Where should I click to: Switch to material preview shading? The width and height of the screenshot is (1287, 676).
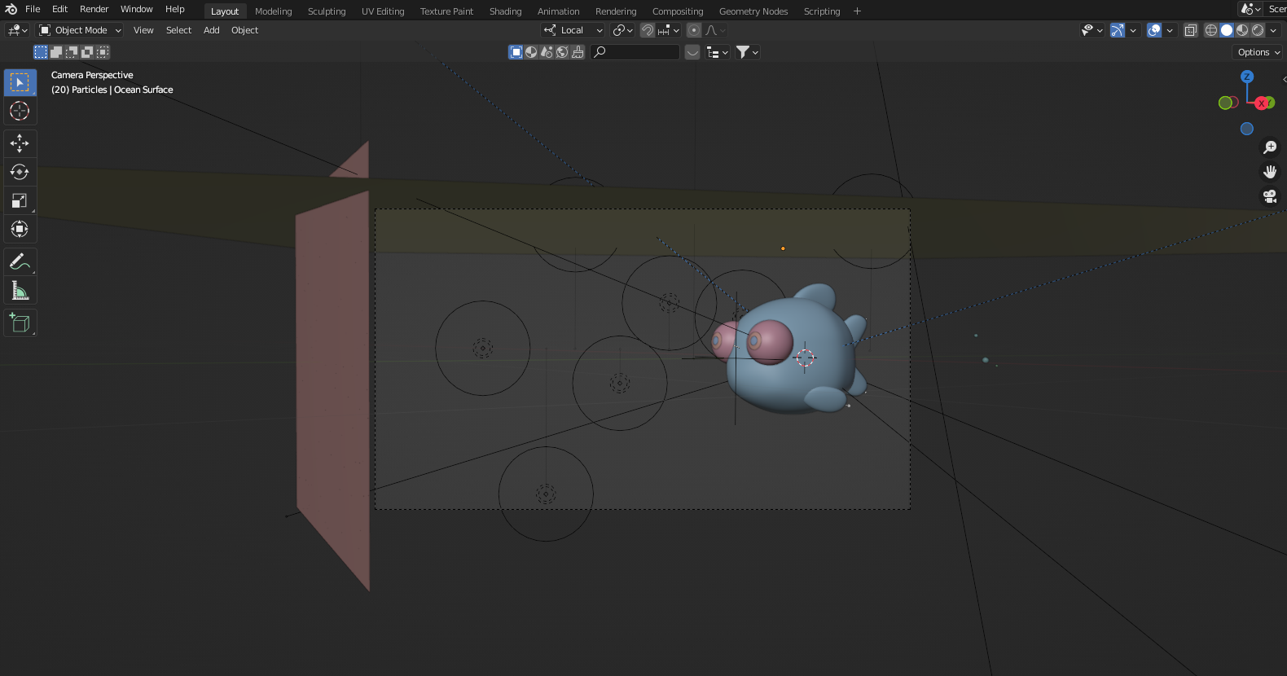point(1242,30)
